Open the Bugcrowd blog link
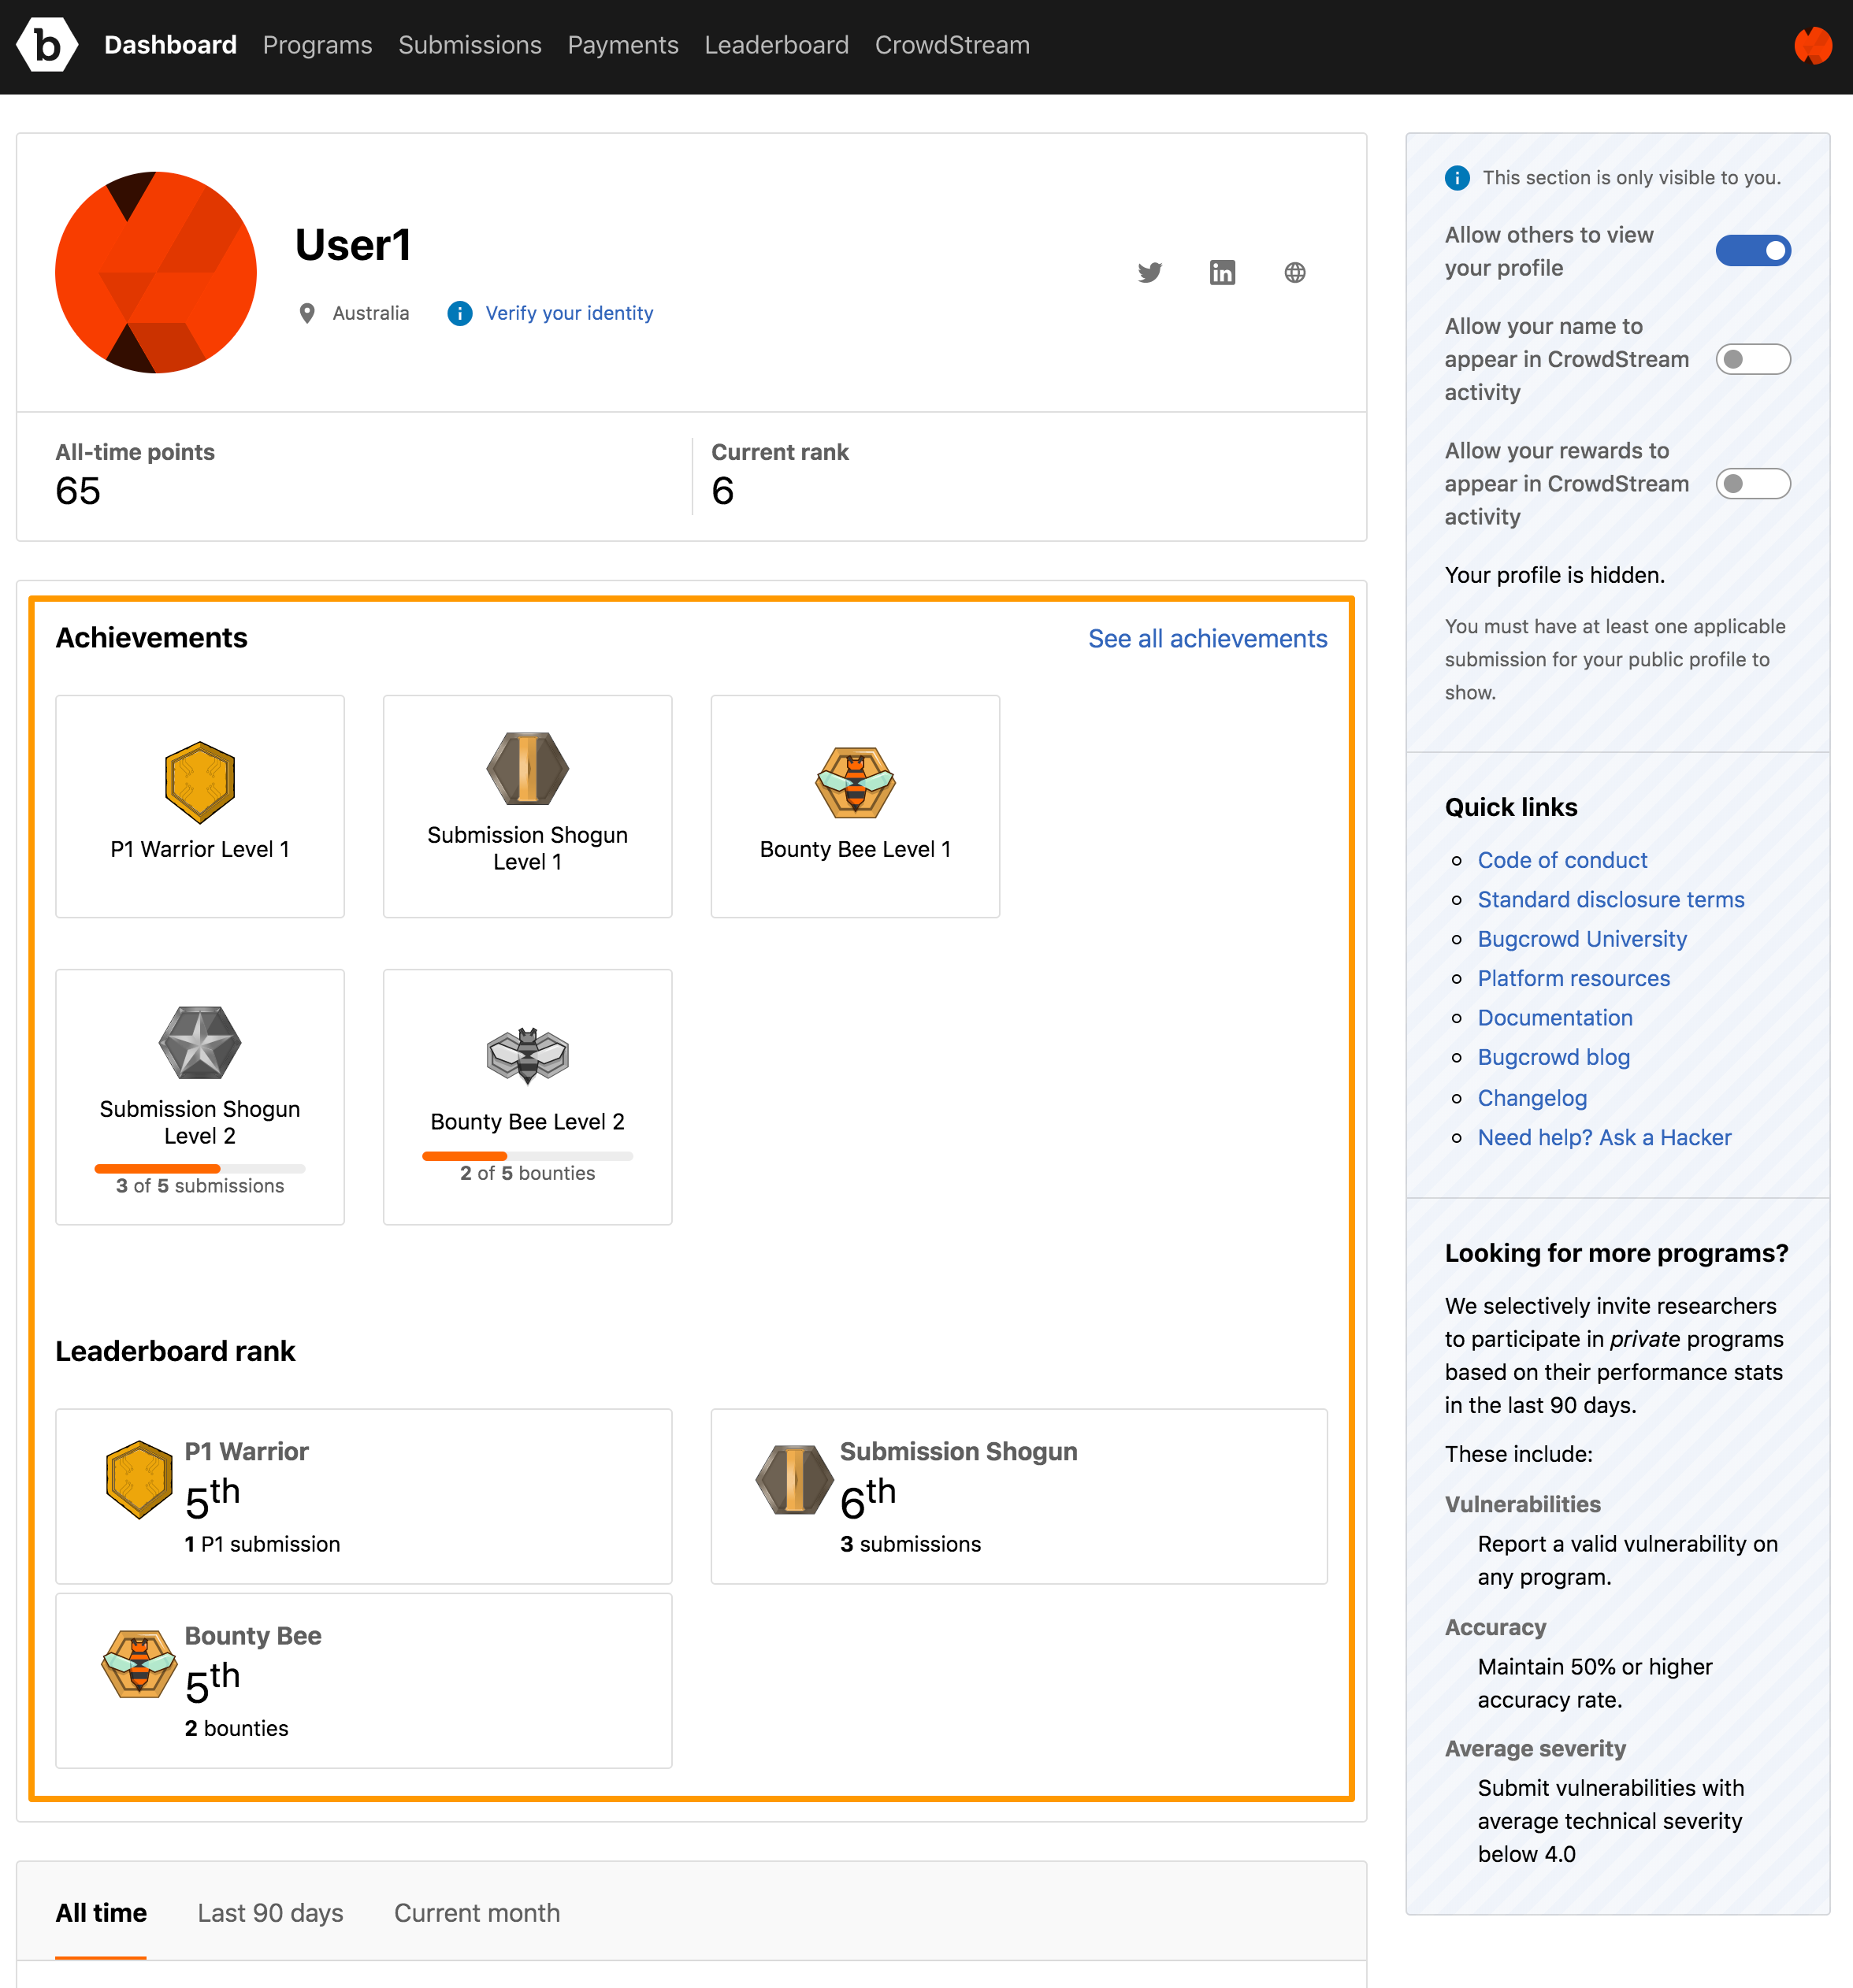The width and height of the screenshot is (1853, 1988). point(1554,1057)
